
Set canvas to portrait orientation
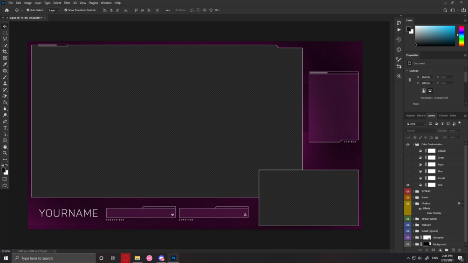(x=423, y=91)
